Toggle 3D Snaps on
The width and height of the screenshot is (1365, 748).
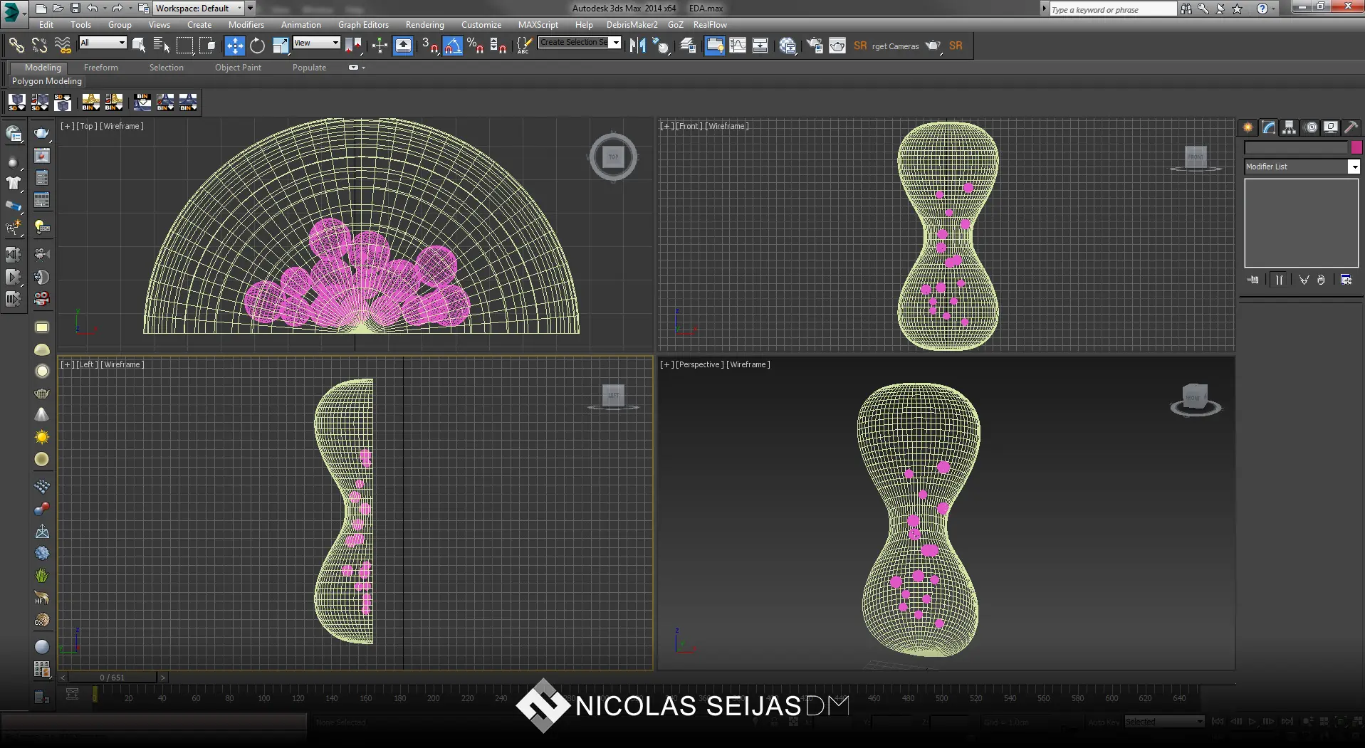(x=429, y=46)
